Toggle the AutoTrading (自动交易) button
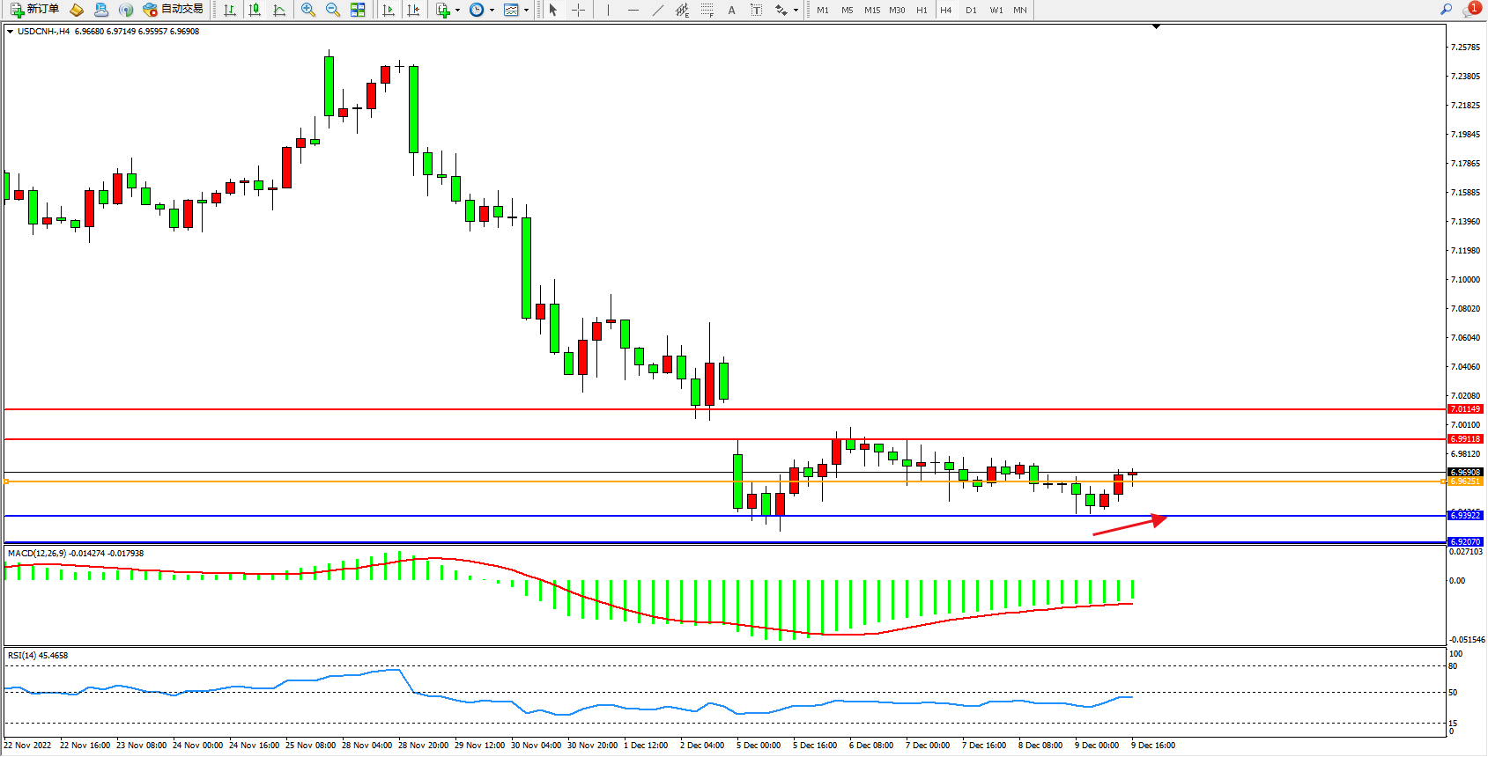This screenshot has width=1488, height=757. point(174,10)
